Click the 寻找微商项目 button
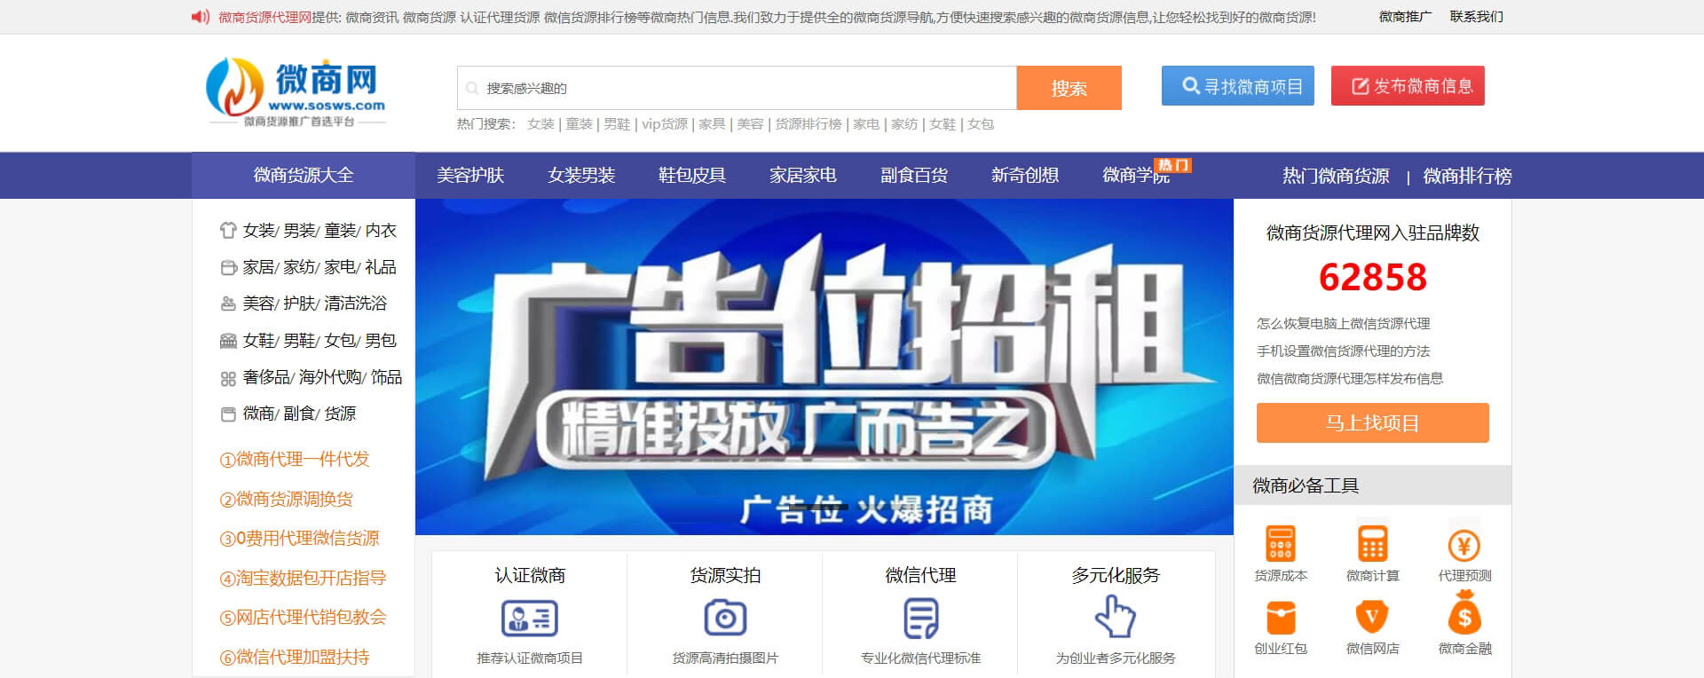The width and height of the screenshot is (1704, 678). point(1238,86)
